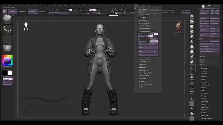Select the Pinch brush icon

[x=192, y=32]
